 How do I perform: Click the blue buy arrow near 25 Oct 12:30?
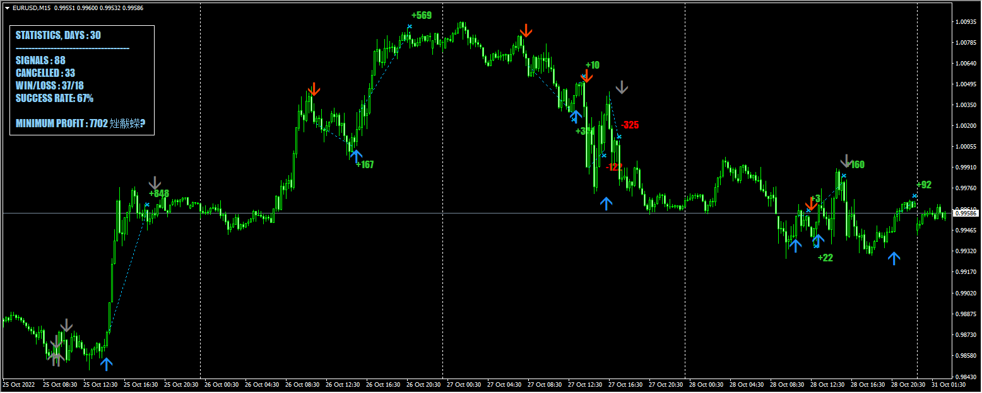pyautogui.click(x=107, y=363)
